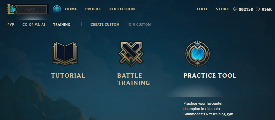The image size is (275, 120).
Task: Click the League of Legends logo emblem
Action: [x=11, y=9]
